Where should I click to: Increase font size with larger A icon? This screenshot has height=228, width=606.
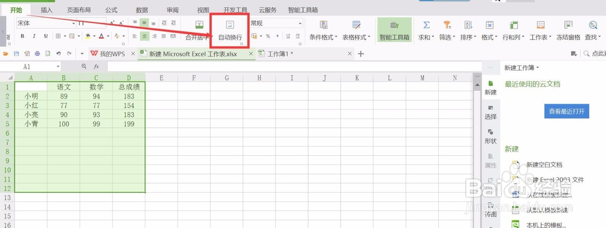112,23
